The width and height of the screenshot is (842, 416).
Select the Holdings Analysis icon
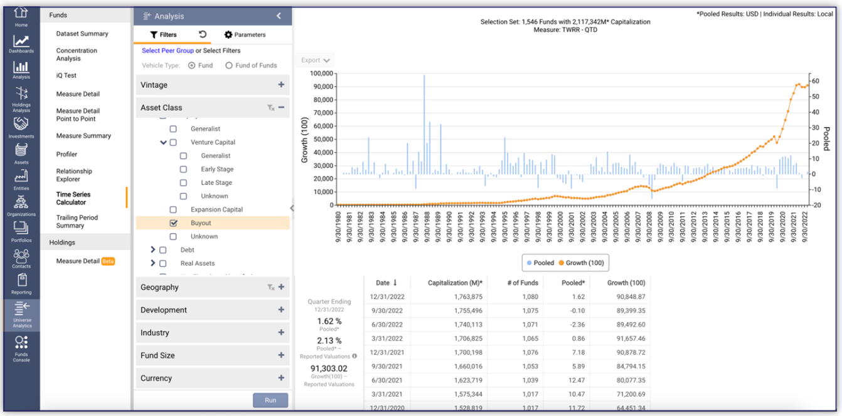click(x=21, y=94)
